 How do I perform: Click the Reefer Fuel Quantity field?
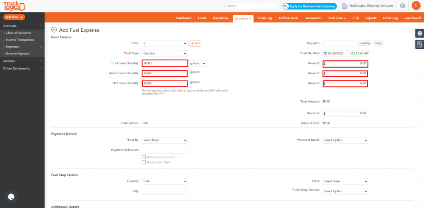[x=165, y=73]
